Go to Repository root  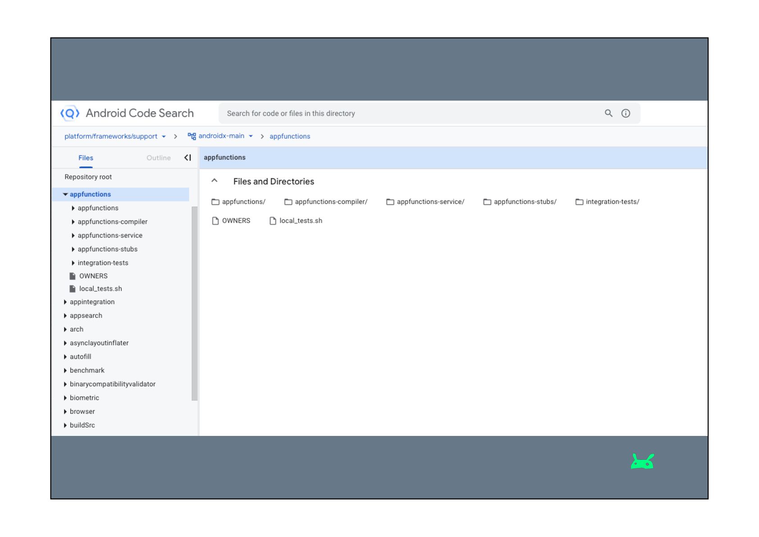click(x=88, y=177)
